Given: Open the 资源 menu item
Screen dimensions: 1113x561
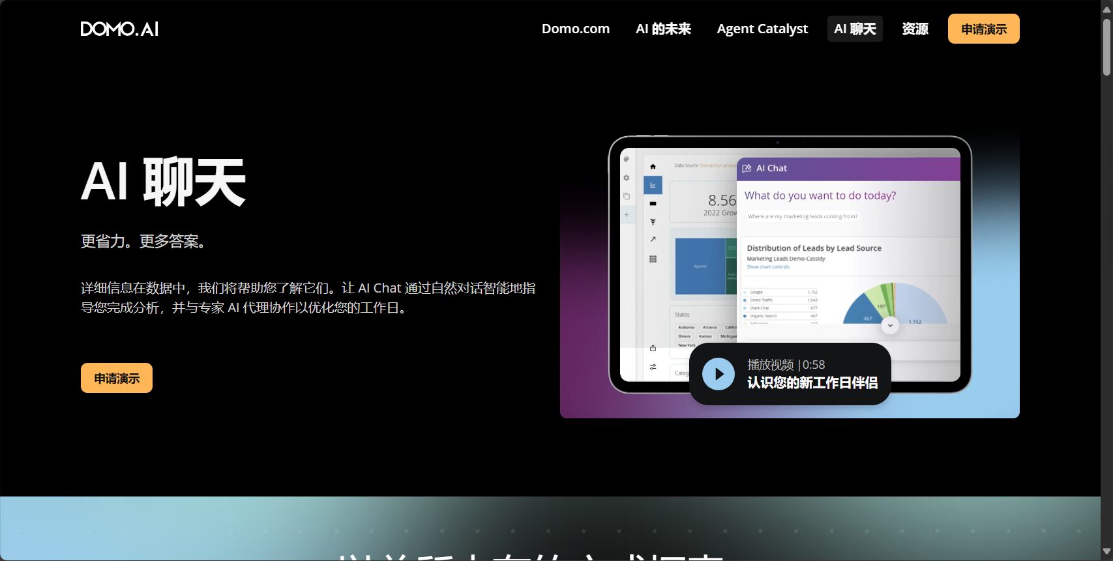Looking at the screenshot, I should click(915, 29).
